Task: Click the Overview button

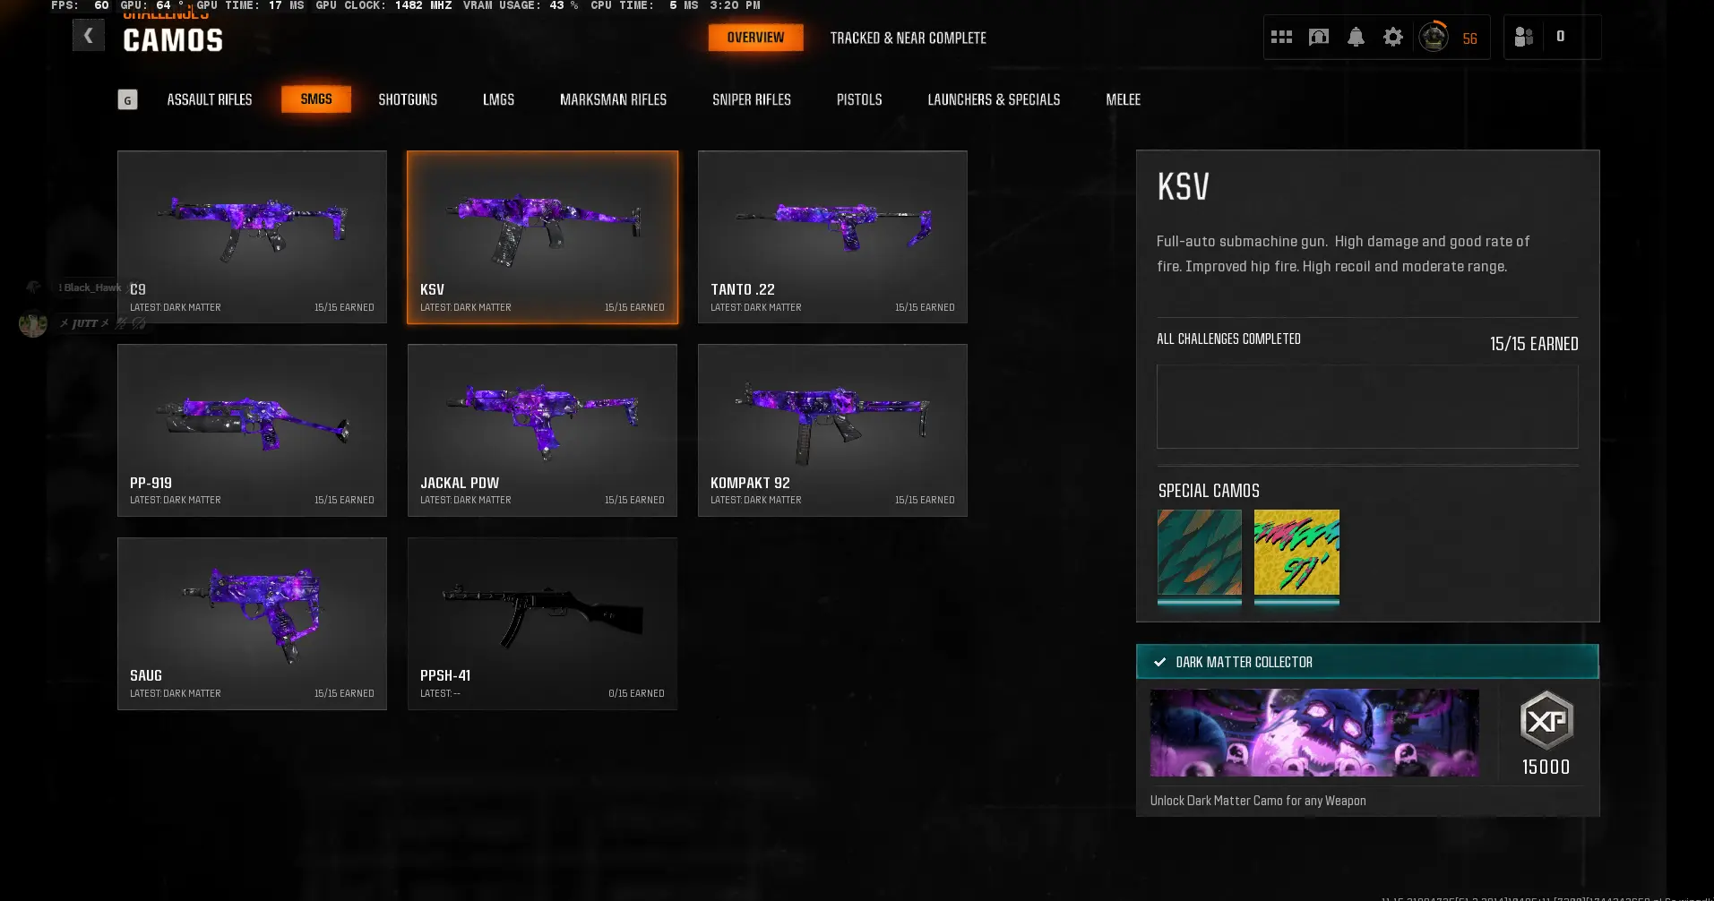Action: pos(755,38)
